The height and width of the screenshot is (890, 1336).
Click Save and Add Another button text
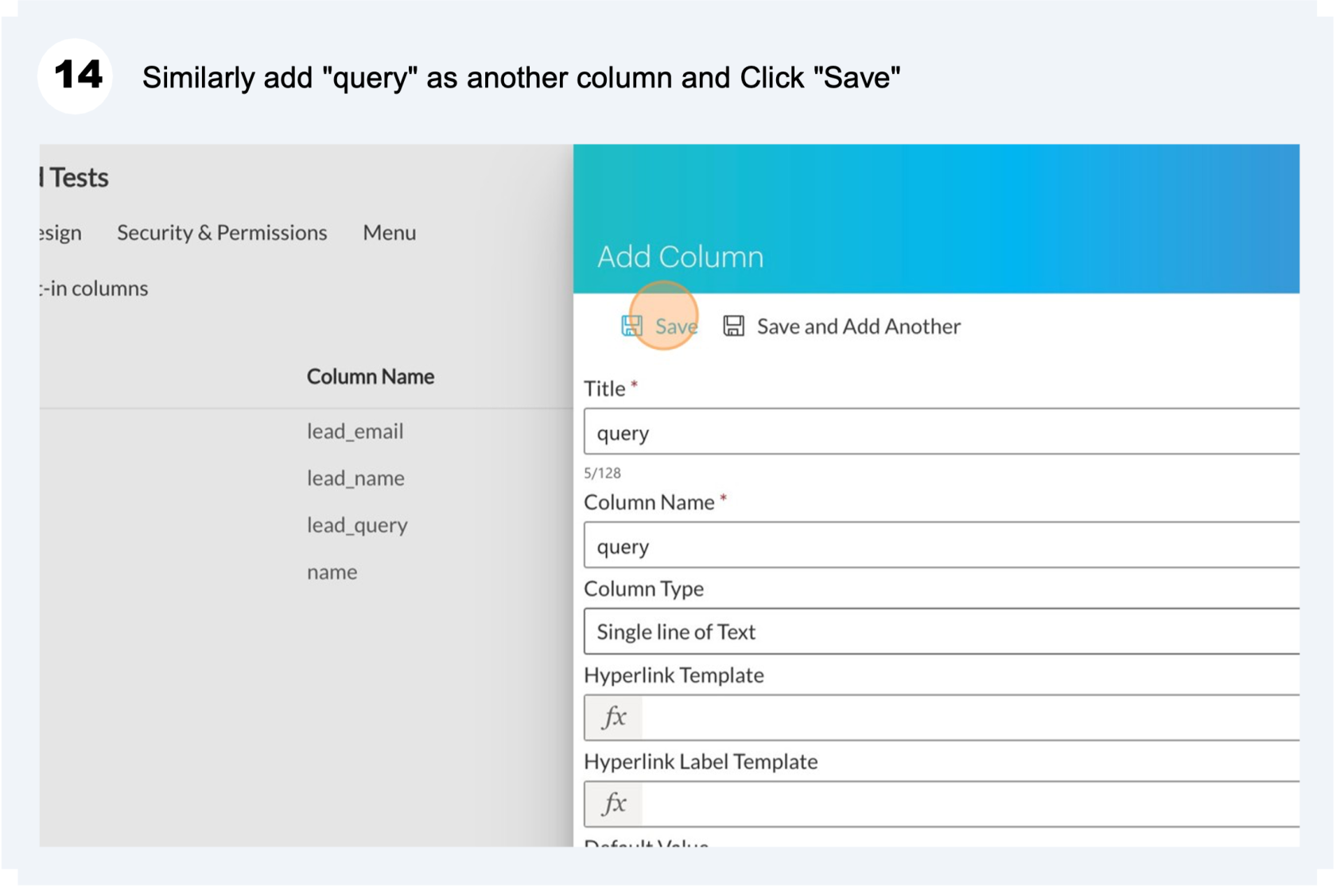click(859, 327)
